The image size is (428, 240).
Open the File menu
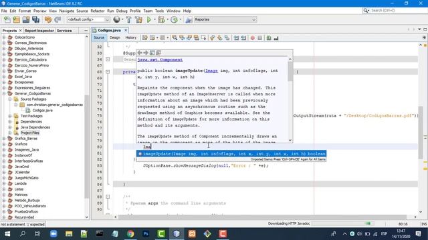click(x=4, y=11)
